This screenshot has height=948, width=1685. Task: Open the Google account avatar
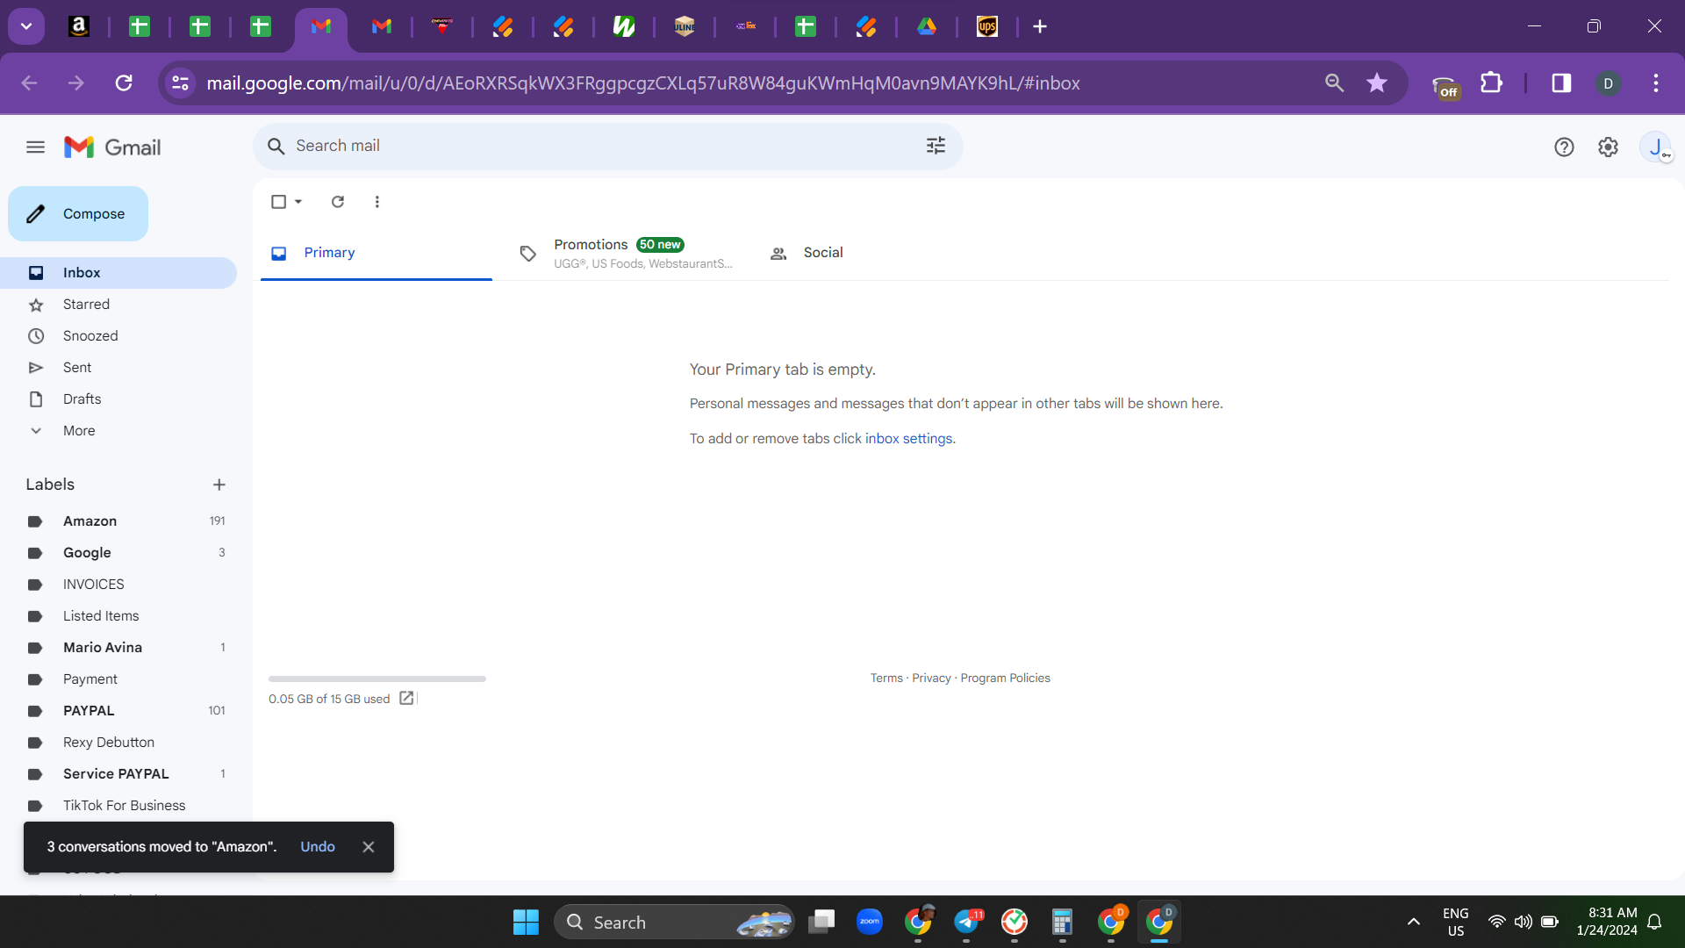pyautogui.click(x=1656, y=147)
